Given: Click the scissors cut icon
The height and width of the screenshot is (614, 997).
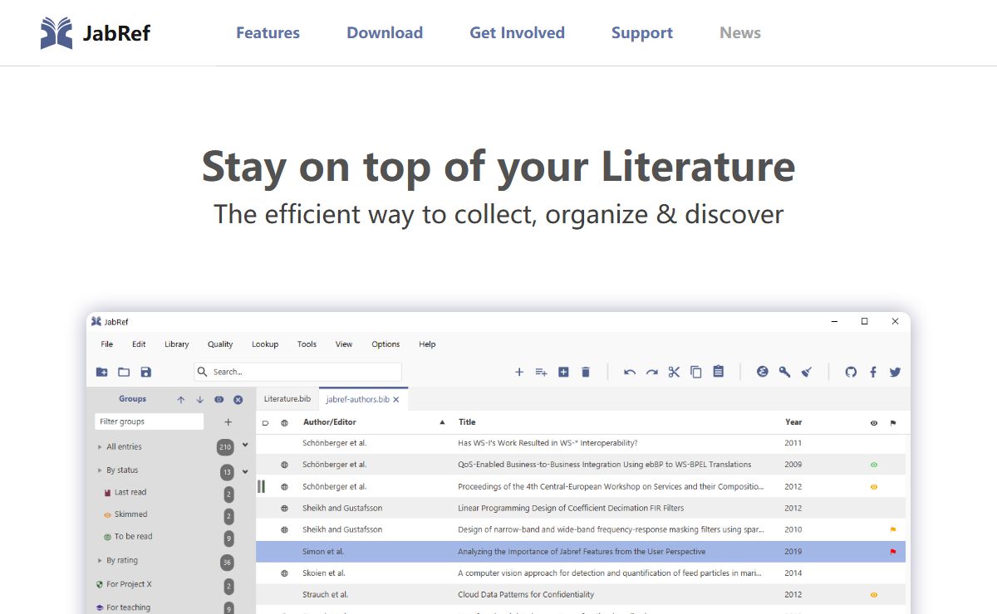Looking at the screenshot, I should coord(674,372).
